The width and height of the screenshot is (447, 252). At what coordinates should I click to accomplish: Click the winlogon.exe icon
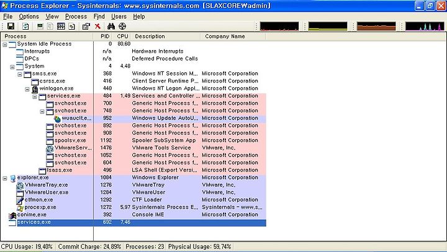click(35, 89)
